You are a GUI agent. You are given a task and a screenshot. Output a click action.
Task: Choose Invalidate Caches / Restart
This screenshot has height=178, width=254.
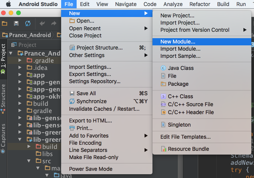point(104,109)
